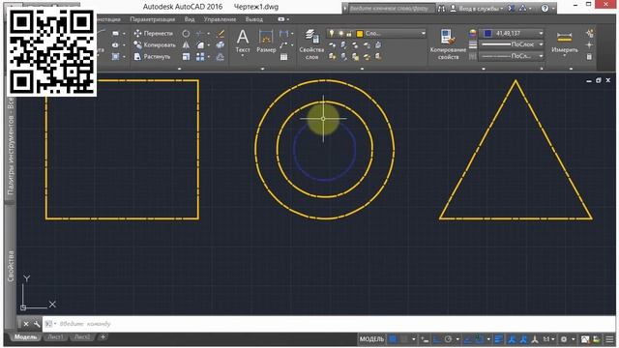Click the yellow layer color swatch

360,34
